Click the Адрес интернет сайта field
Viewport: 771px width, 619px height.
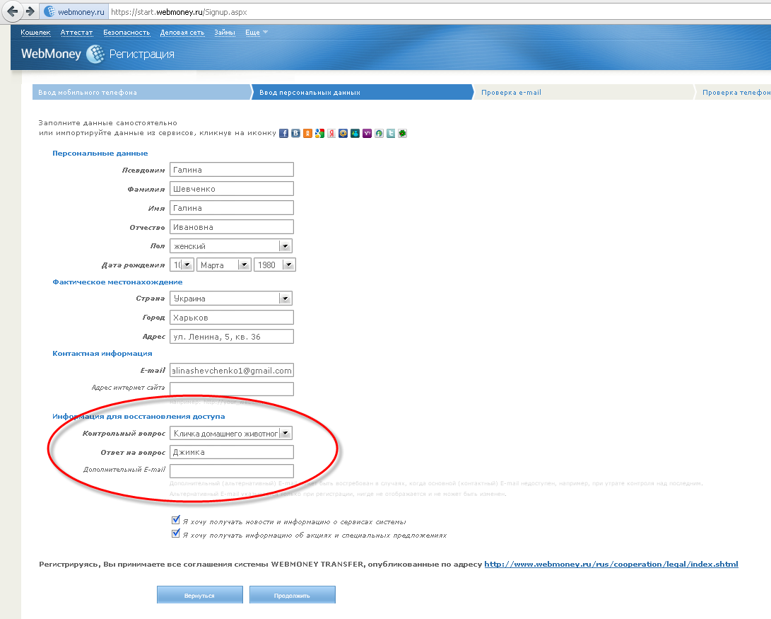click(232, 388)
